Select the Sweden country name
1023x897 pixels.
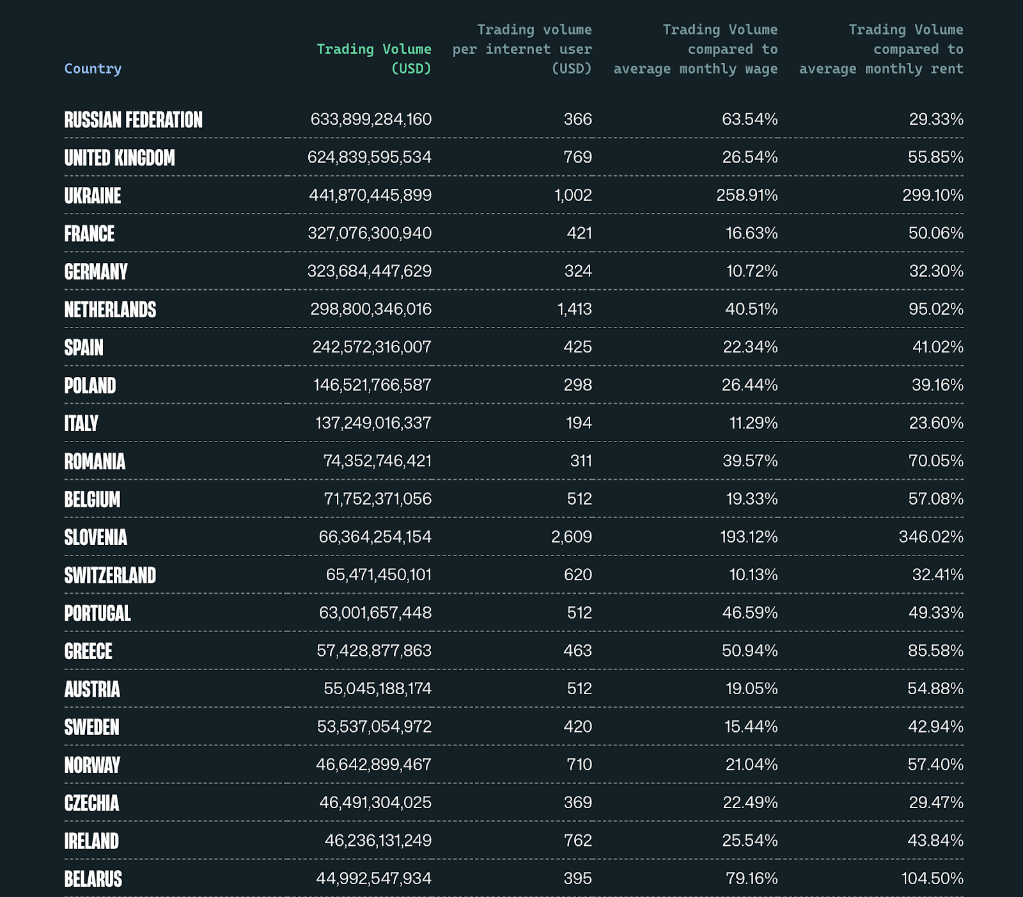pos(91,727)
